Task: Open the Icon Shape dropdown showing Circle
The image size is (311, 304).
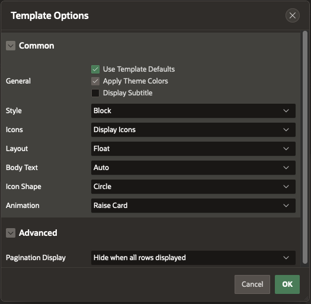Action: pos(193,187)
